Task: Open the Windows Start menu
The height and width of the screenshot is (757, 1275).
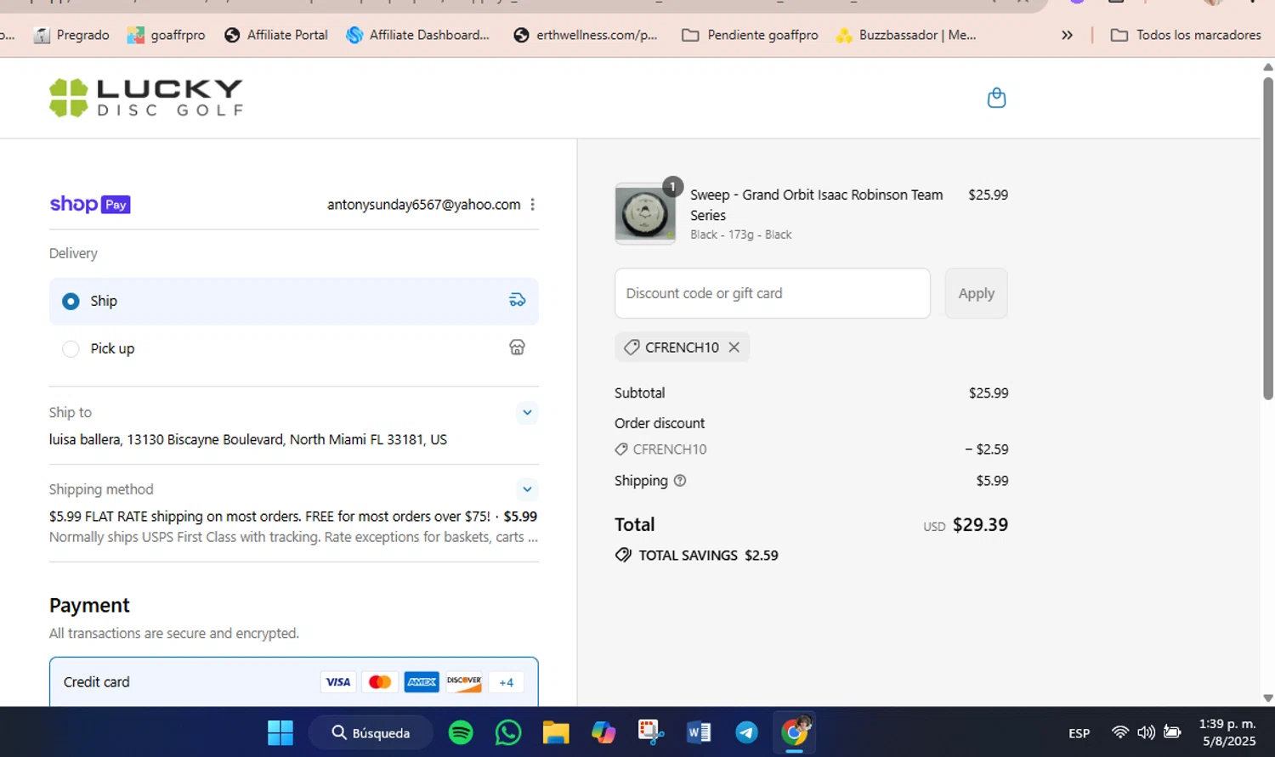Action: click(280, 732)
